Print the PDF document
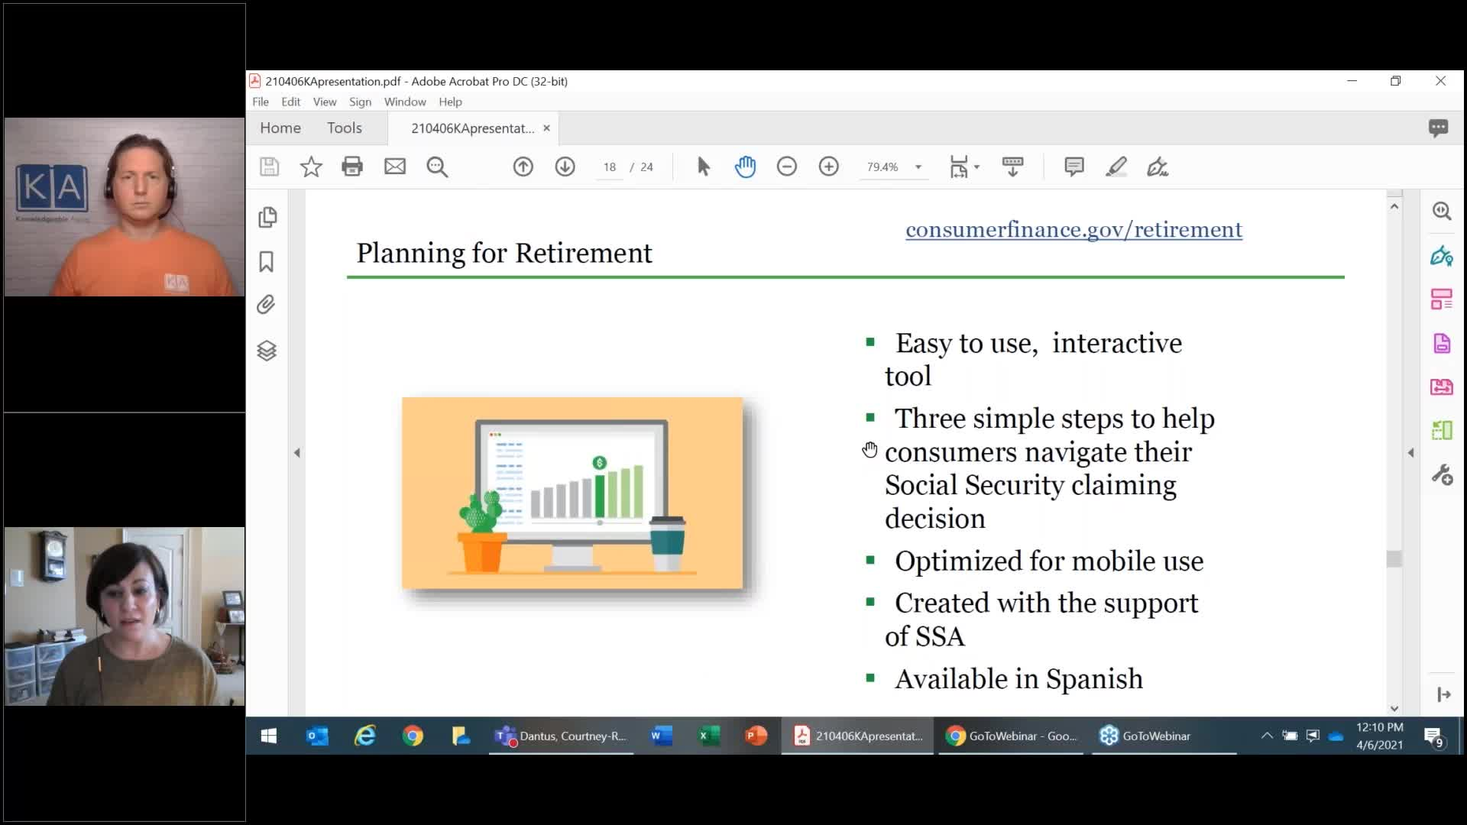 352,167
